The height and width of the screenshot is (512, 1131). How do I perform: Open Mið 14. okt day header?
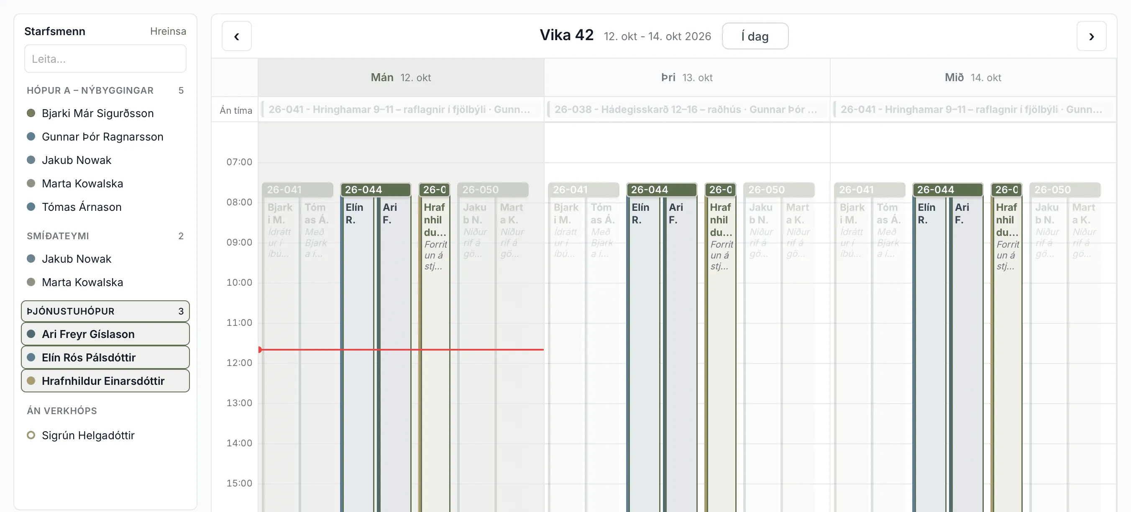point(973,77)
